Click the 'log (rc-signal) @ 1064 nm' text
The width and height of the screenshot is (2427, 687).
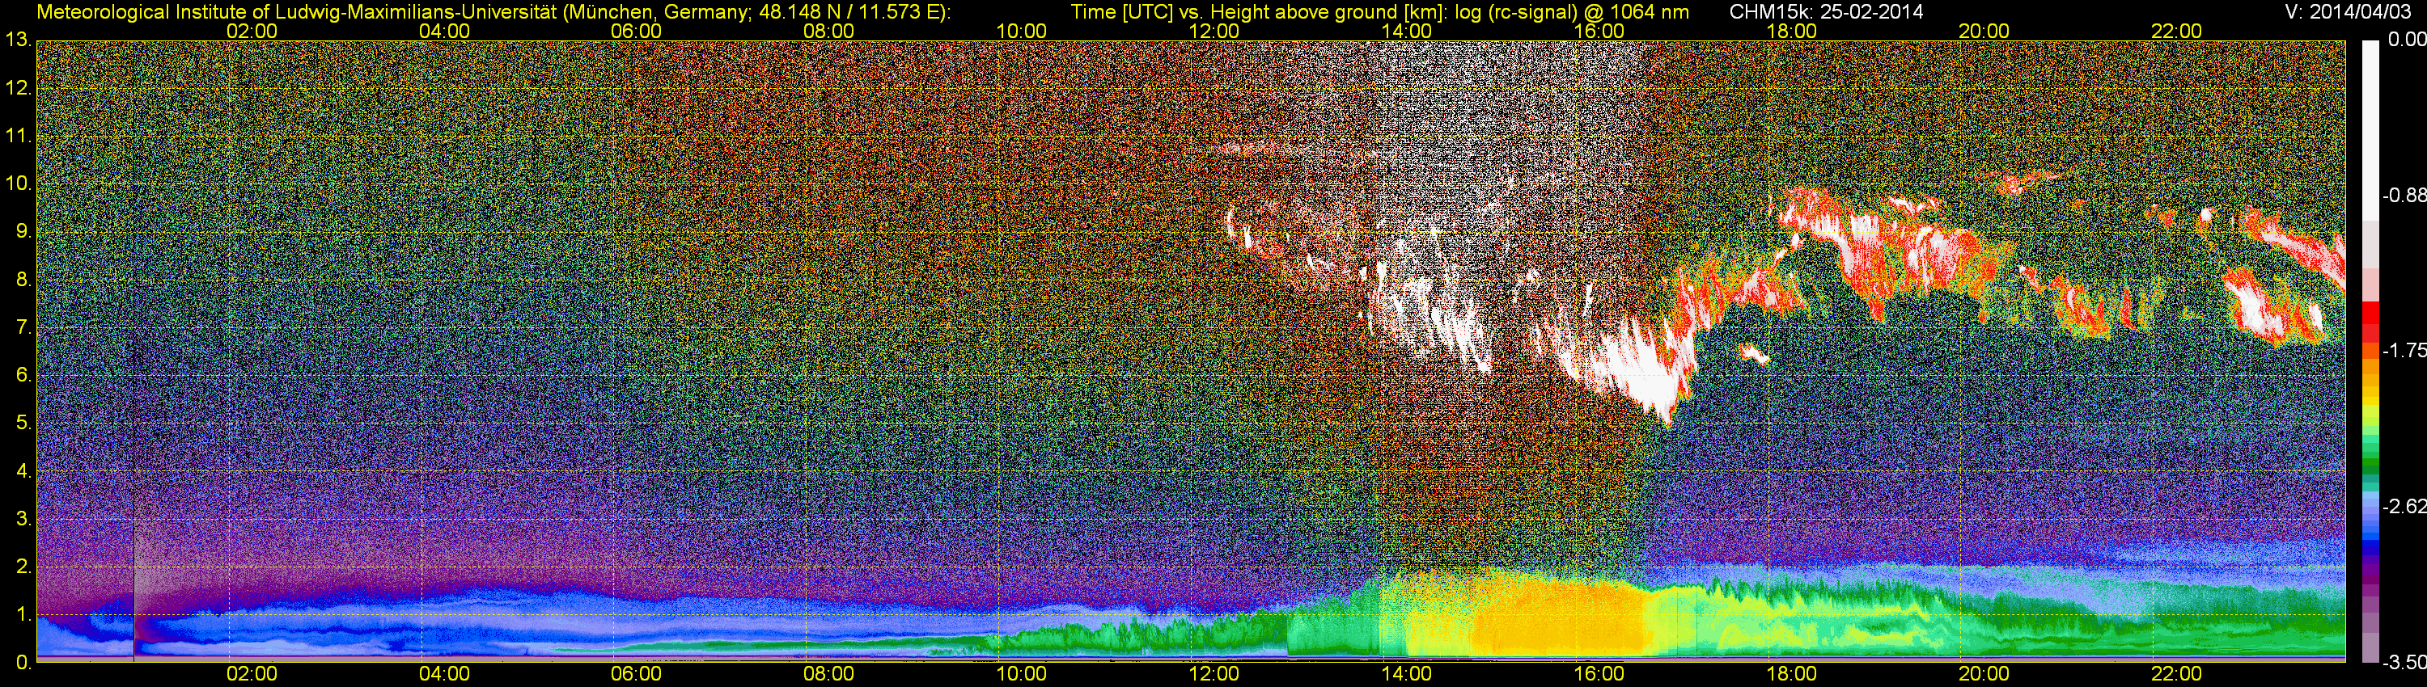1573,12
